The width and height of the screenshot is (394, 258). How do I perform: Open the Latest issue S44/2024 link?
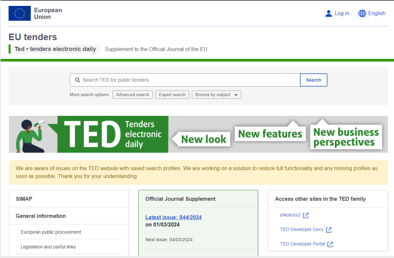click(x=173, y=217)
